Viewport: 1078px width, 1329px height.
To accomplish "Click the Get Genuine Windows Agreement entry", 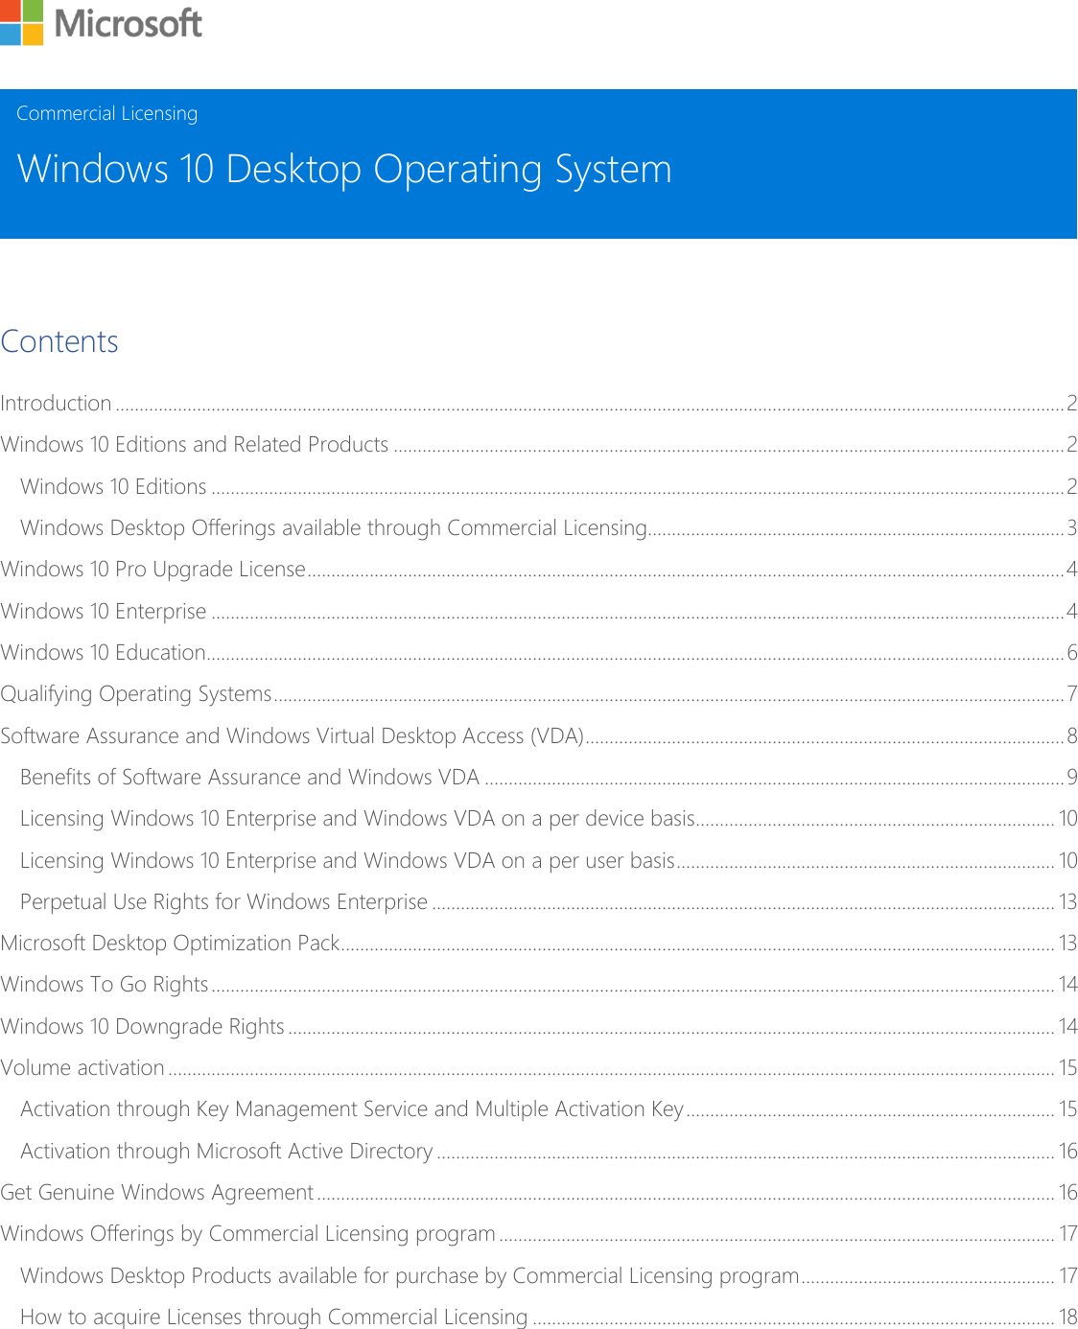I will coord(157,1192).
